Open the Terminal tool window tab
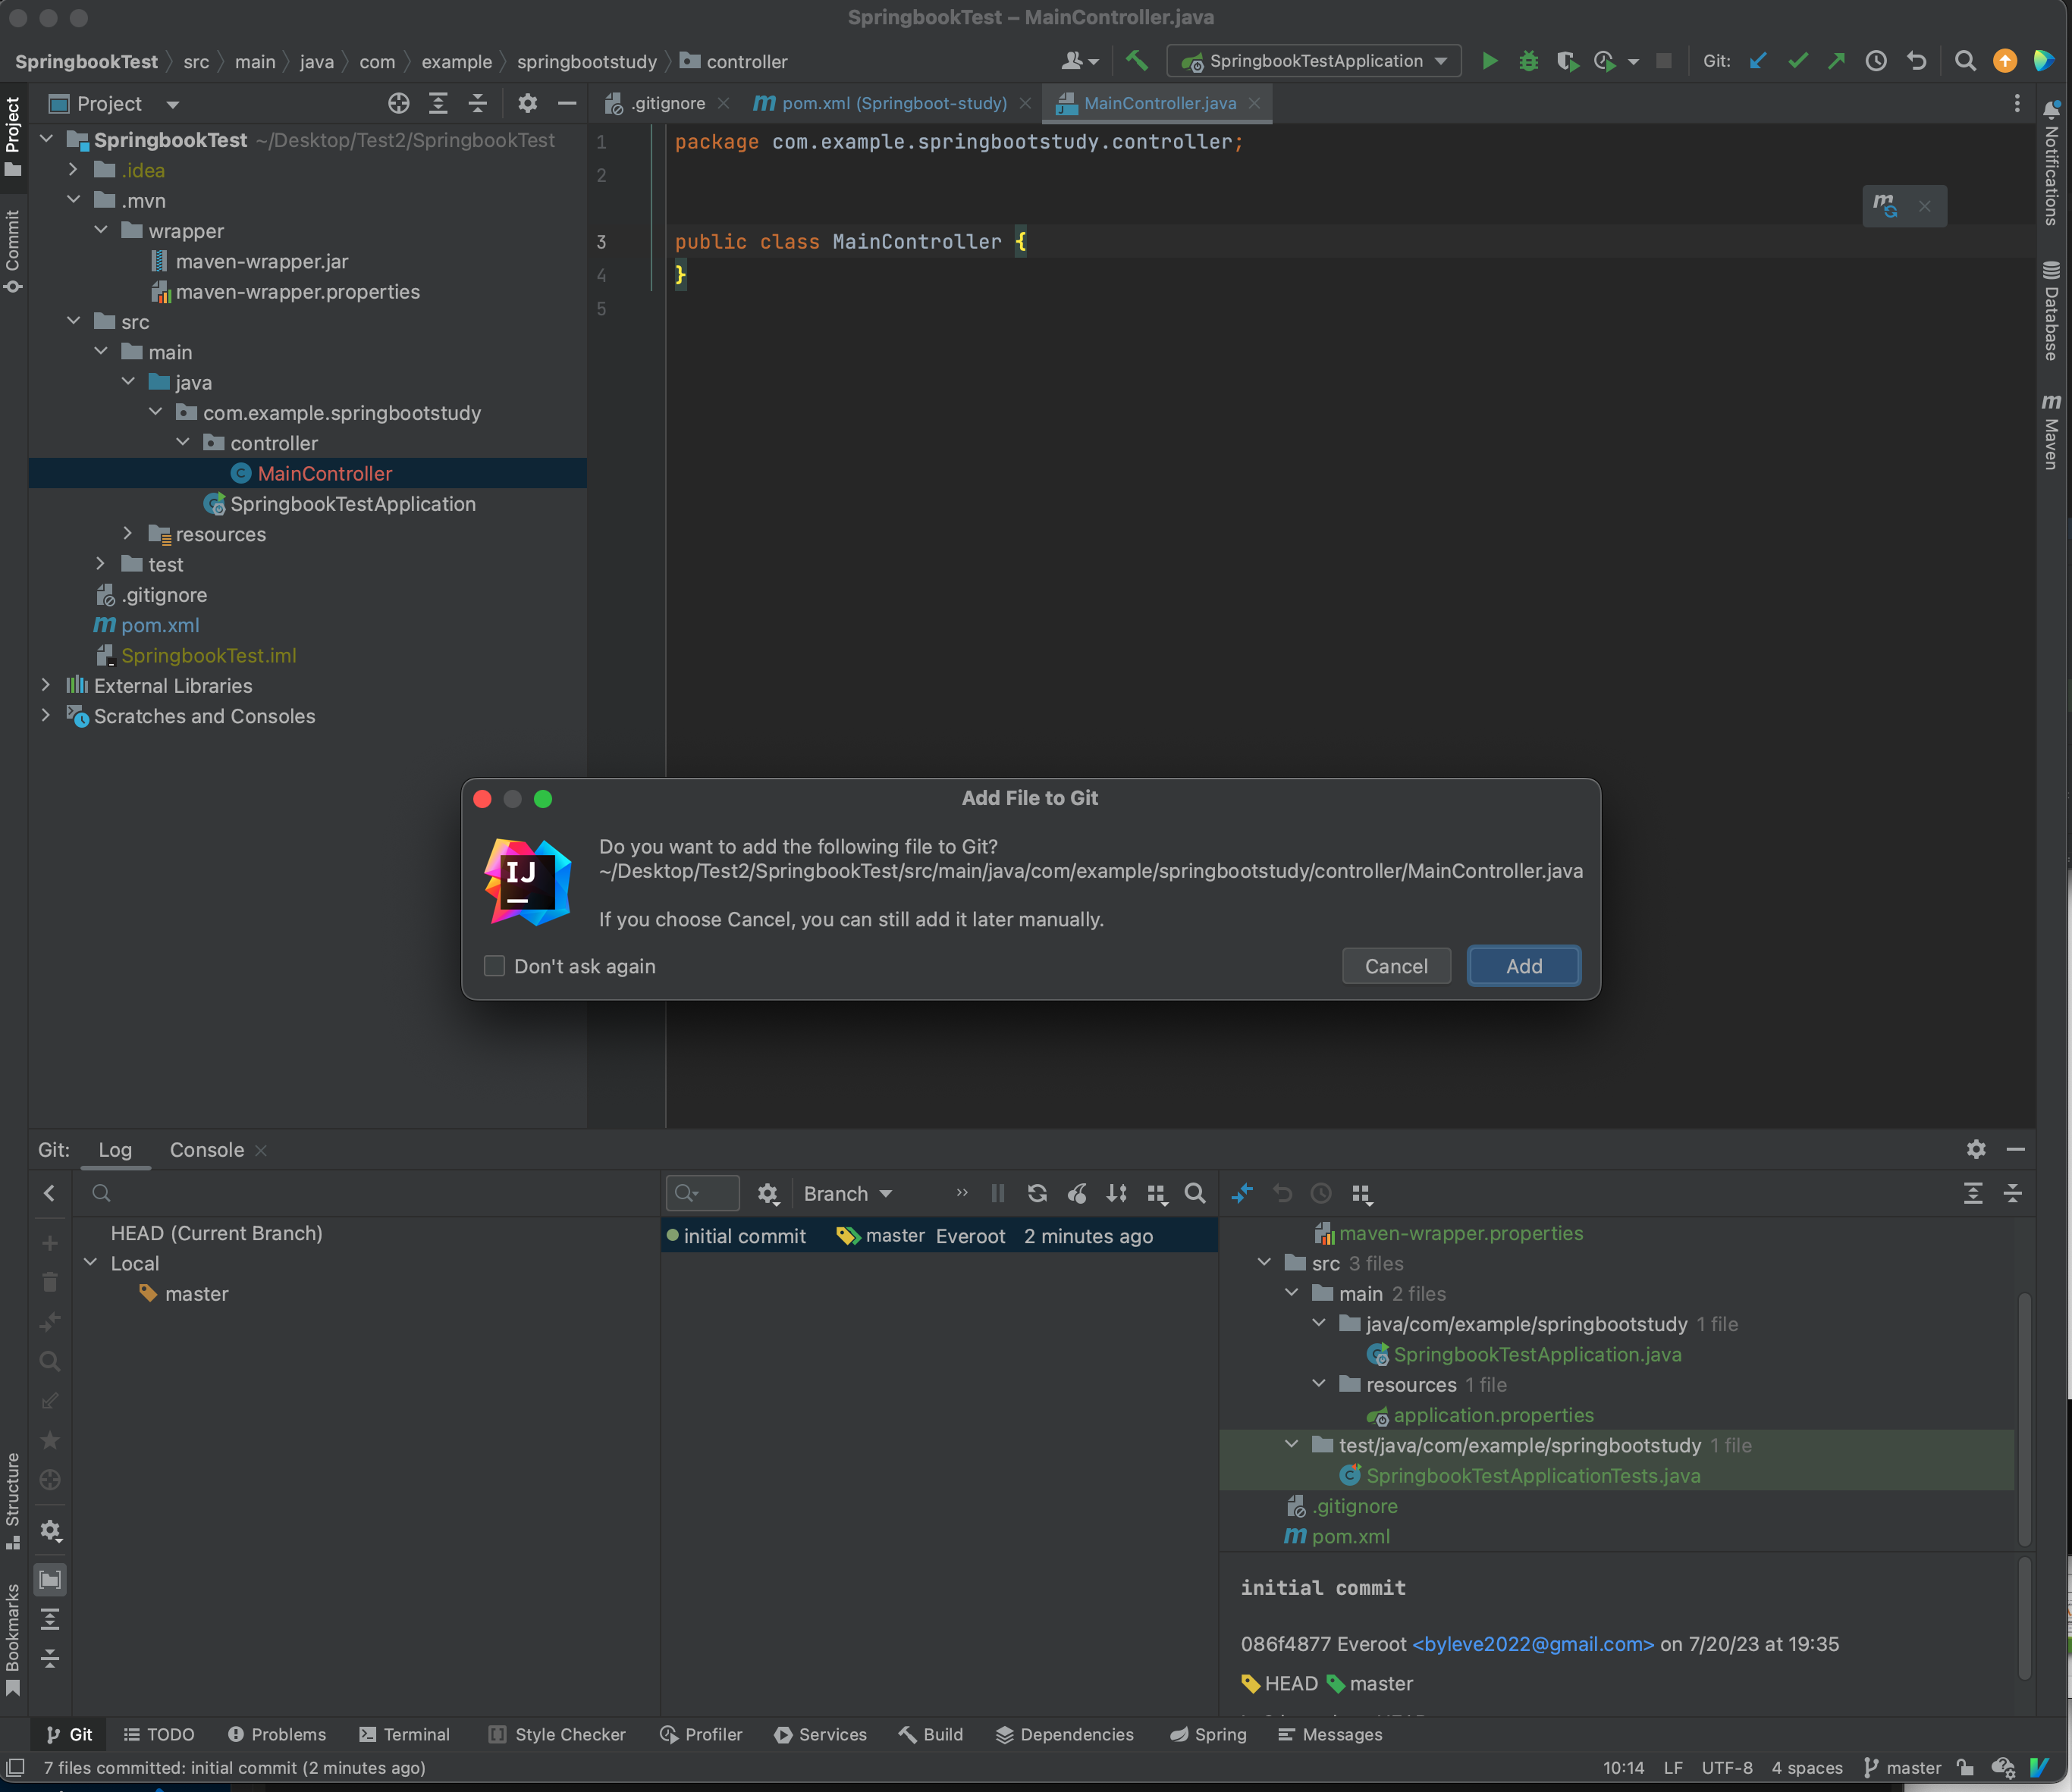 (x=404, y=1734)
